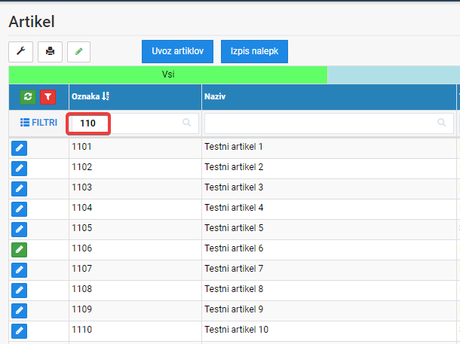This screenshot has width=460, height=344.
Task: Edit article 1110 with pencil icon
Action: 20,331
